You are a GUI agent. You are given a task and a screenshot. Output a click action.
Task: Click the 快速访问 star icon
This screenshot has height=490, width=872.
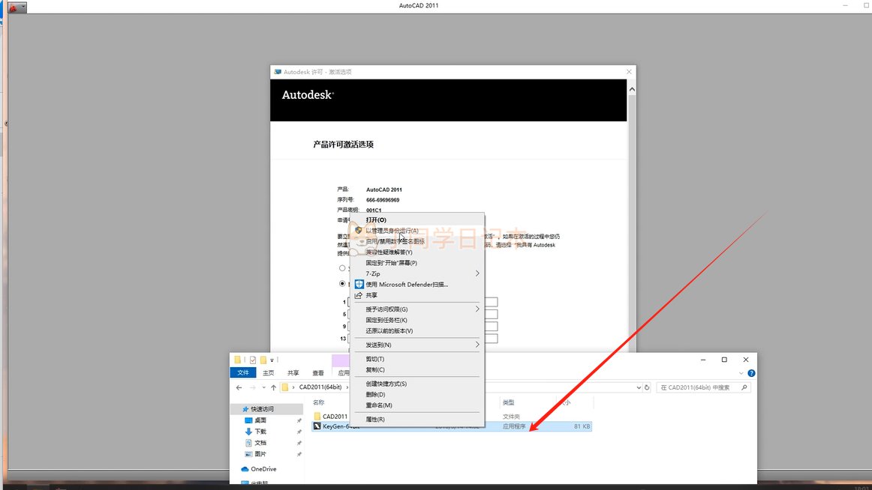tap(245, 409)
